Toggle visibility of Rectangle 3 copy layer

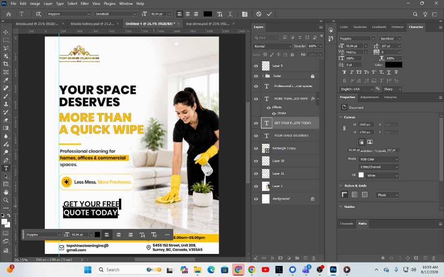coord(256,149)
